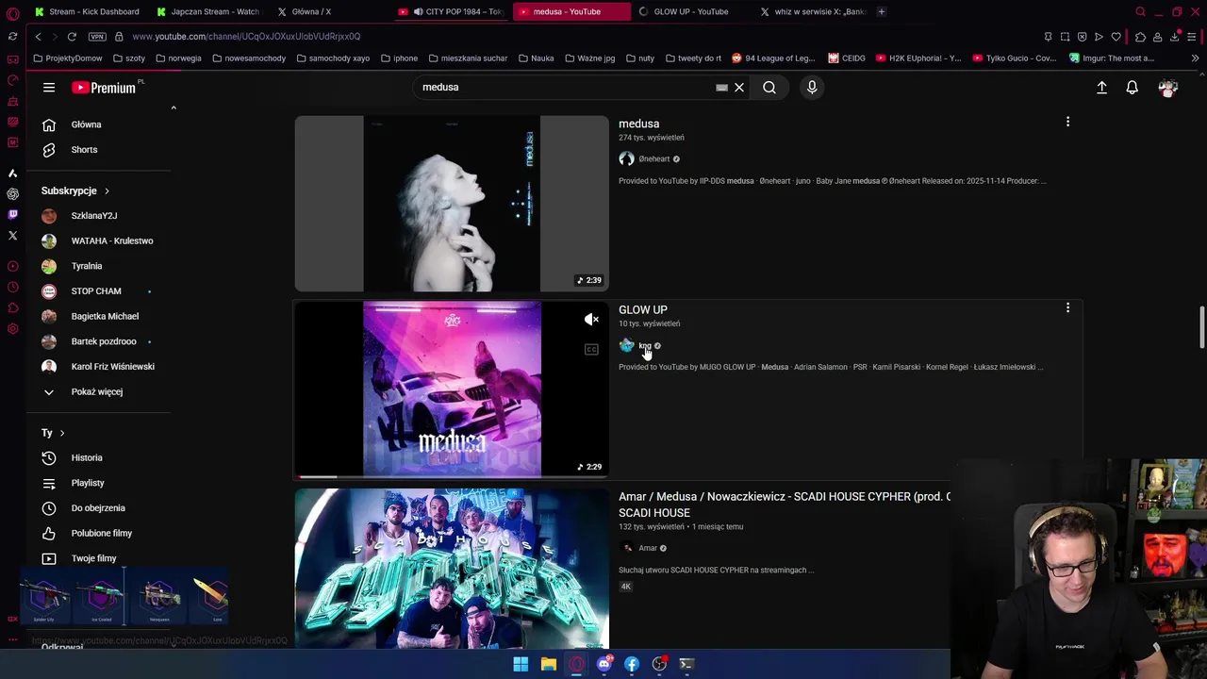Screen dimensions: 1207x679
Task: Open the norwegia bookmark folder
Action: (178, 58)
